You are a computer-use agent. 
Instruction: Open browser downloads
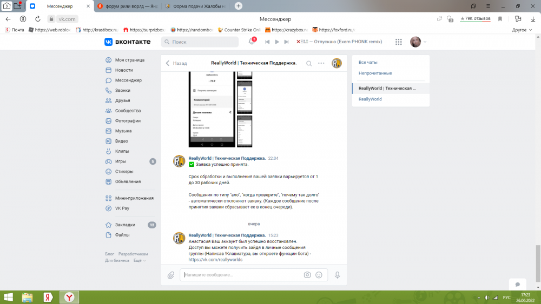(x=533, y=19)
